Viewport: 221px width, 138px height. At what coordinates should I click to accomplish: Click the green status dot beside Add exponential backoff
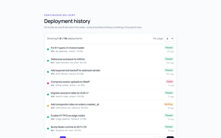48,72
